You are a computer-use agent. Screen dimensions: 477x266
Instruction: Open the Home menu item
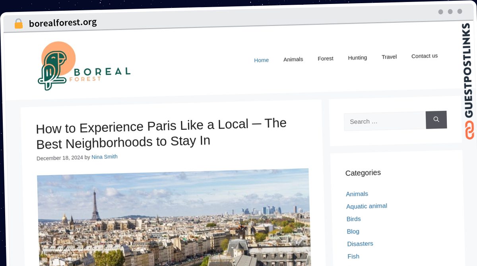[262, 60]
